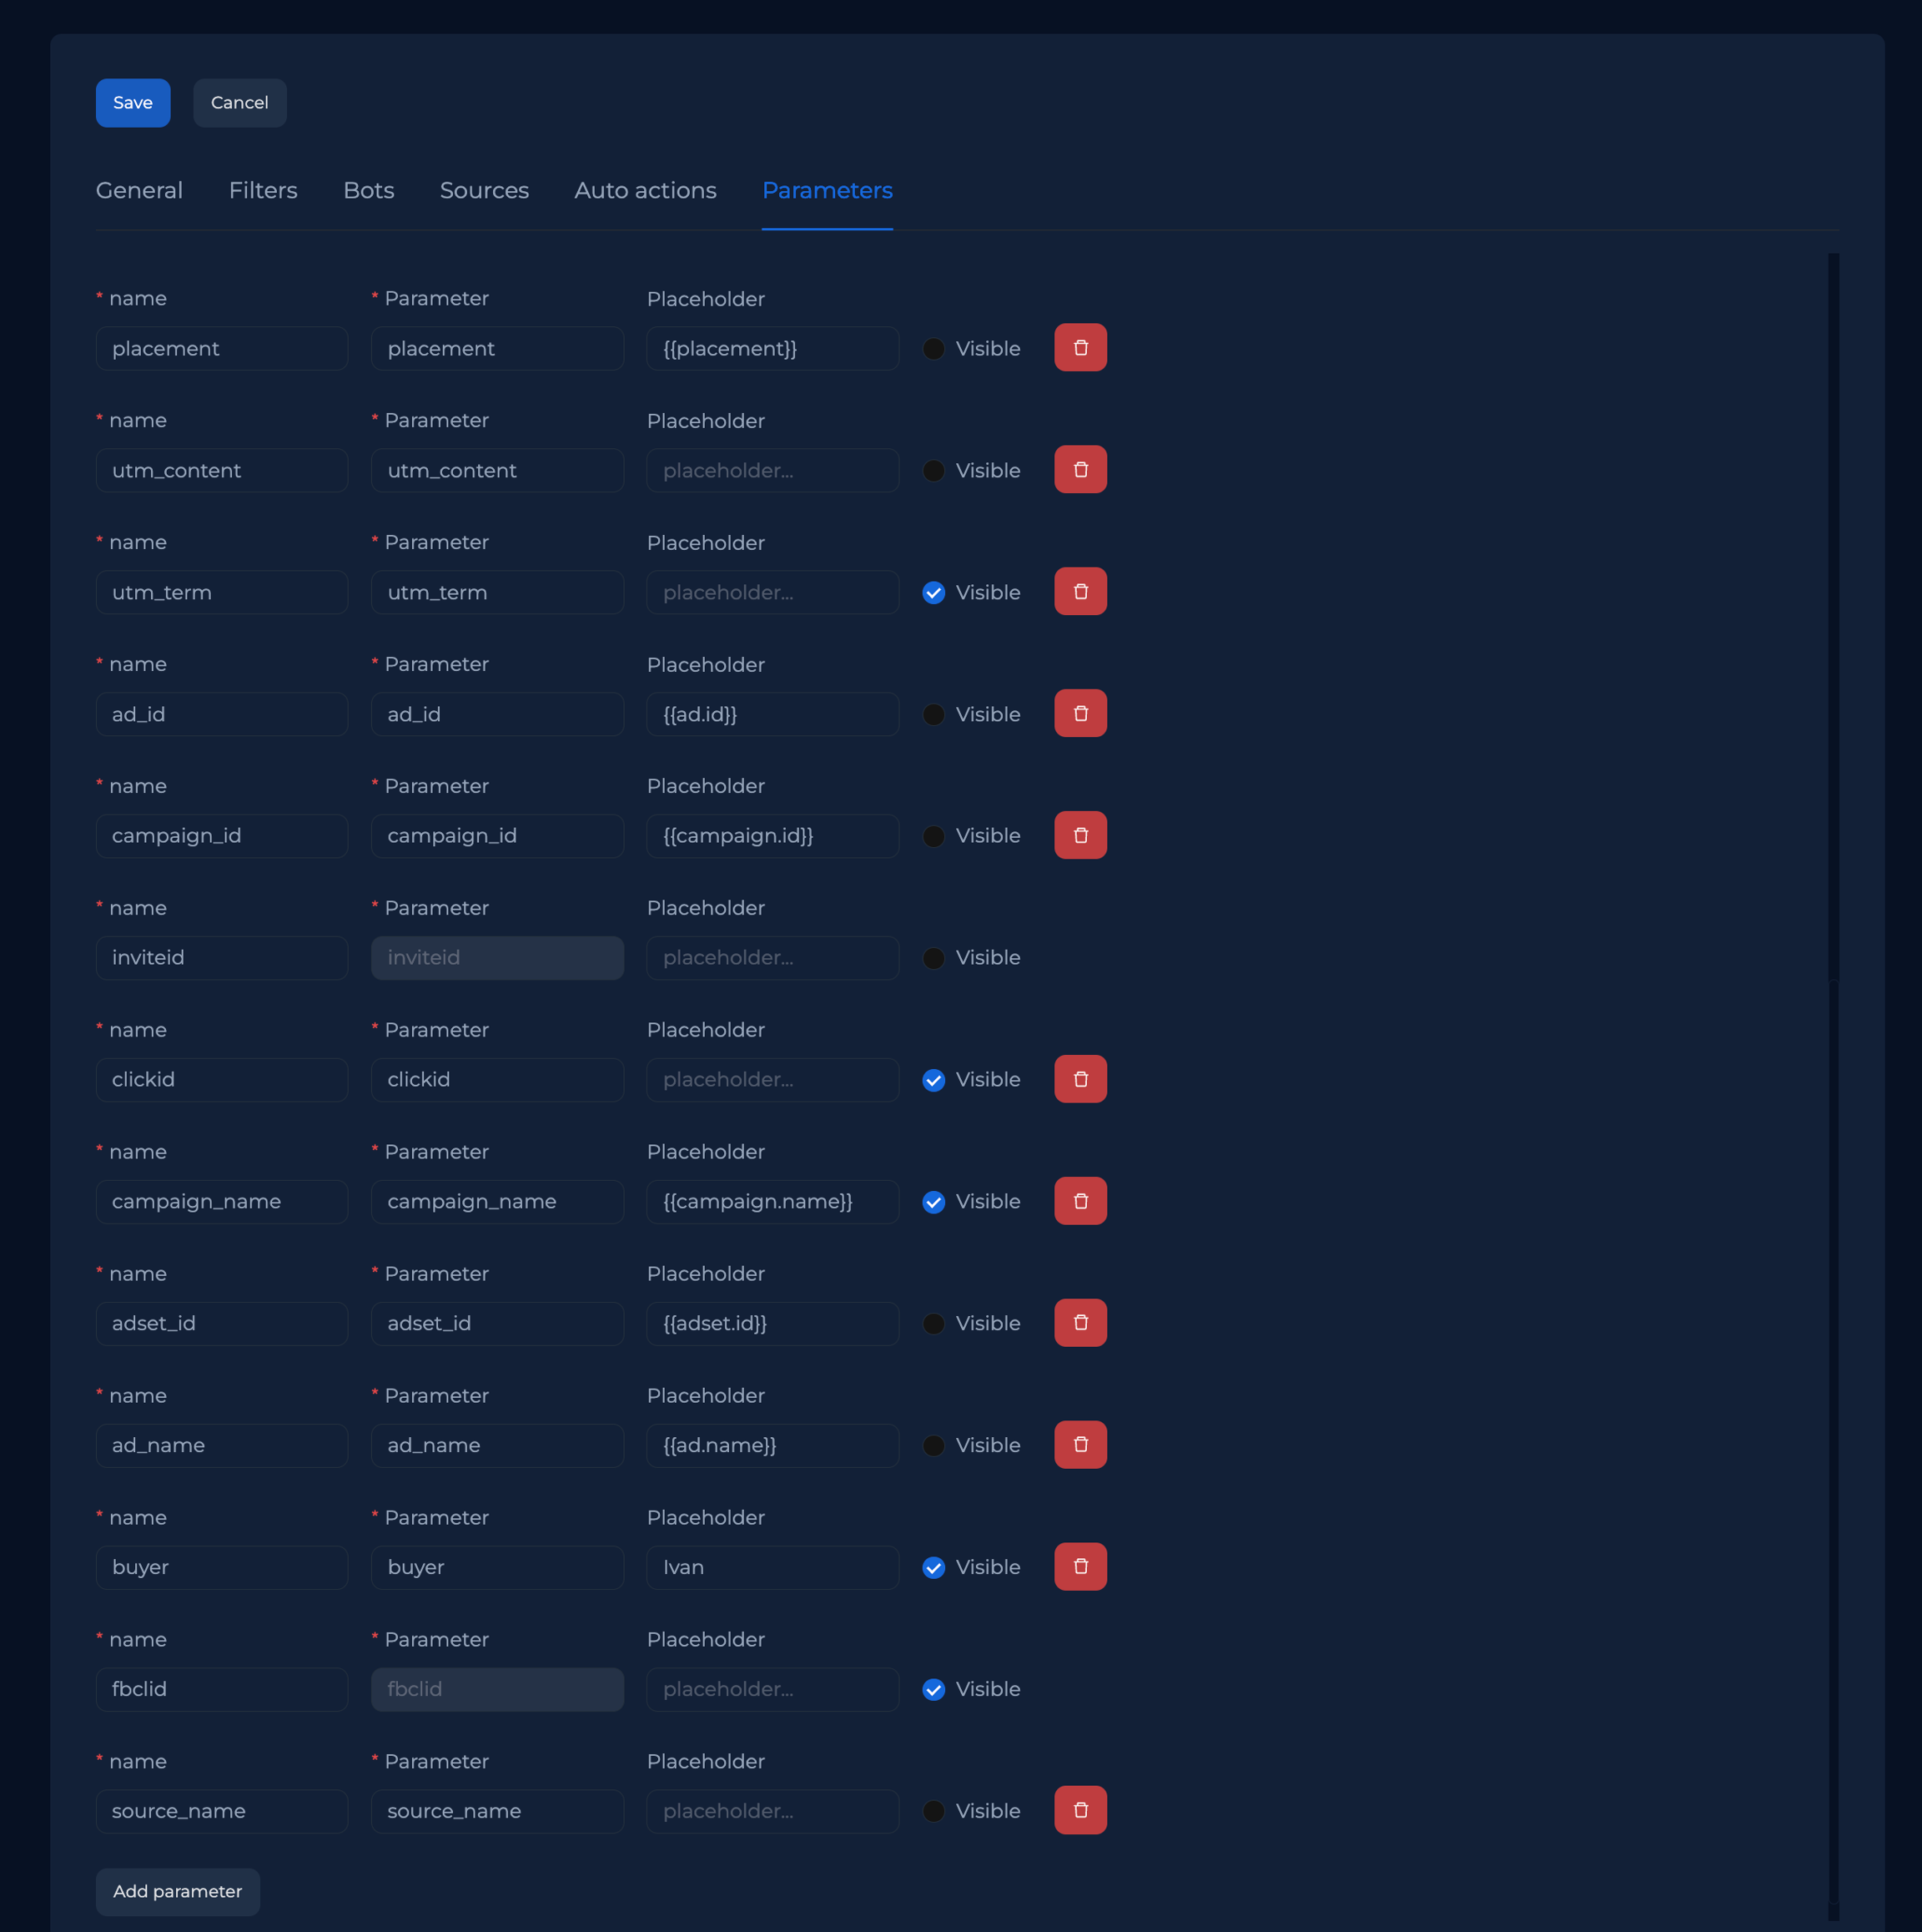The image size is (1922, 1932).
Task: Uncheck Visible for utm_term parameter
Action: coord(933,593)
